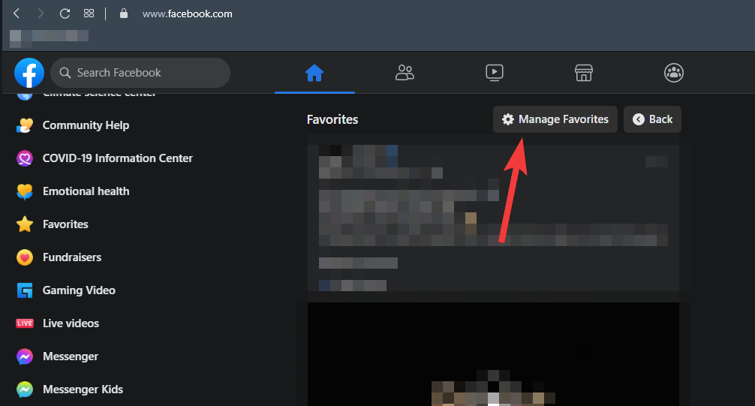Click the Emotional health icon
The image size is (755, 406).
25,191
